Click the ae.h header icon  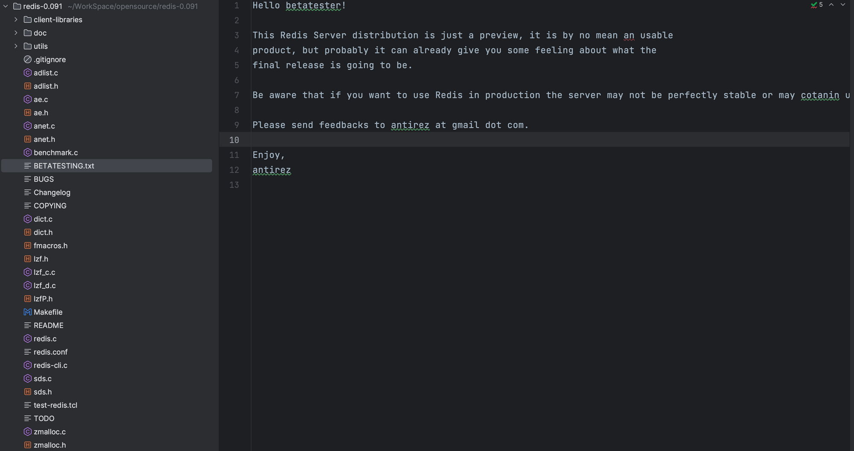28,112
